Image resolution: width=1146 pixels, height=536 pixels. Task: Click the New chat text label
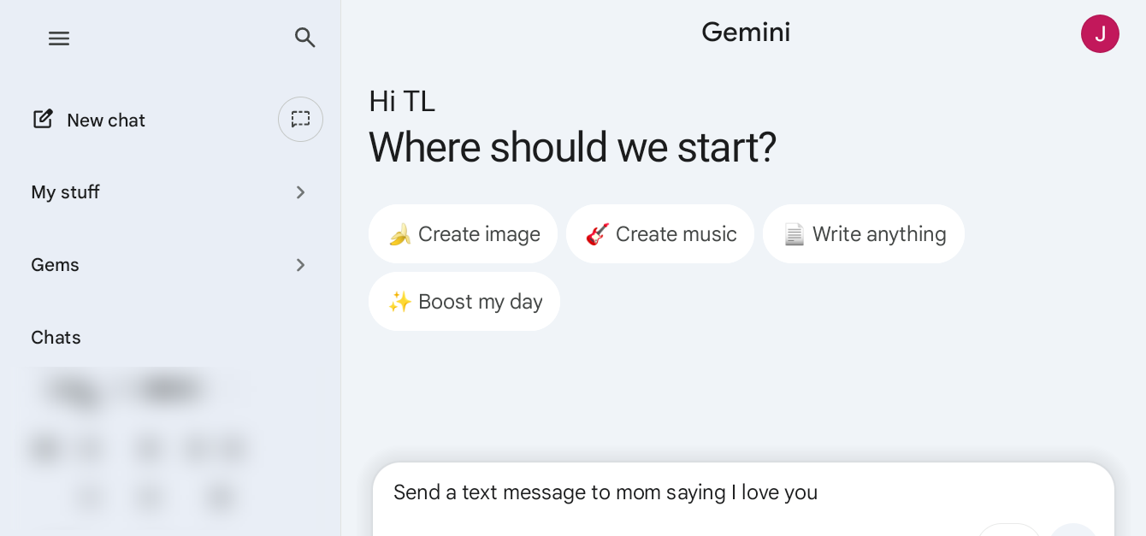[x=106, y=121]
